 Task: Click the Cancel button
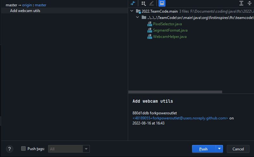click(x=238, y=149)
